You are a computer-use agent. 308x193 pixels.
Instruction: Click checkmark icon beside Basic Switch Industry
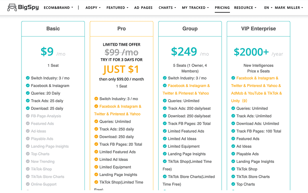27,78
